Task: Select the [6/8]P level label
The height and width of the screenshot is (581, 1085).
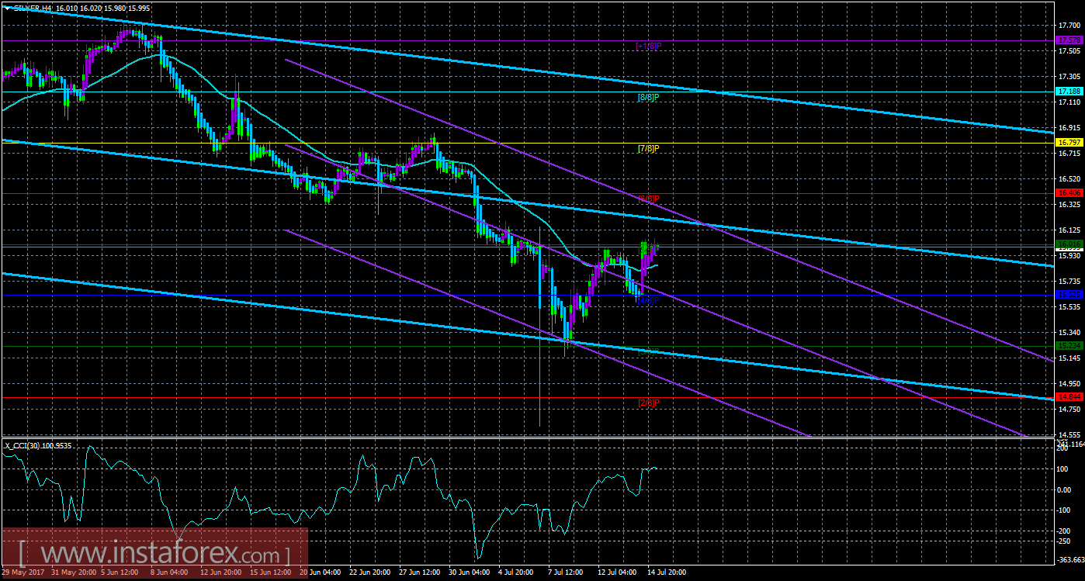Action: (x=648, y=199)
